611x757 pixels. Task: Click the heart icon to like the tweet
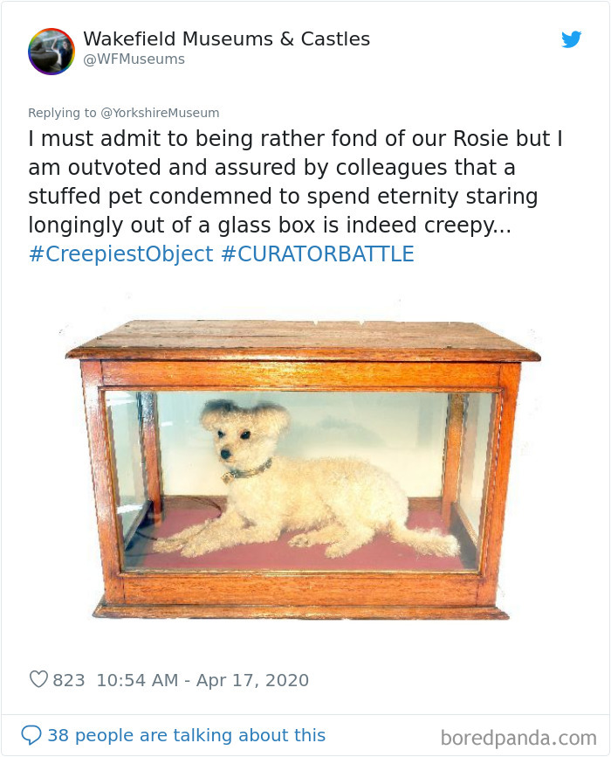coord(38,678)
